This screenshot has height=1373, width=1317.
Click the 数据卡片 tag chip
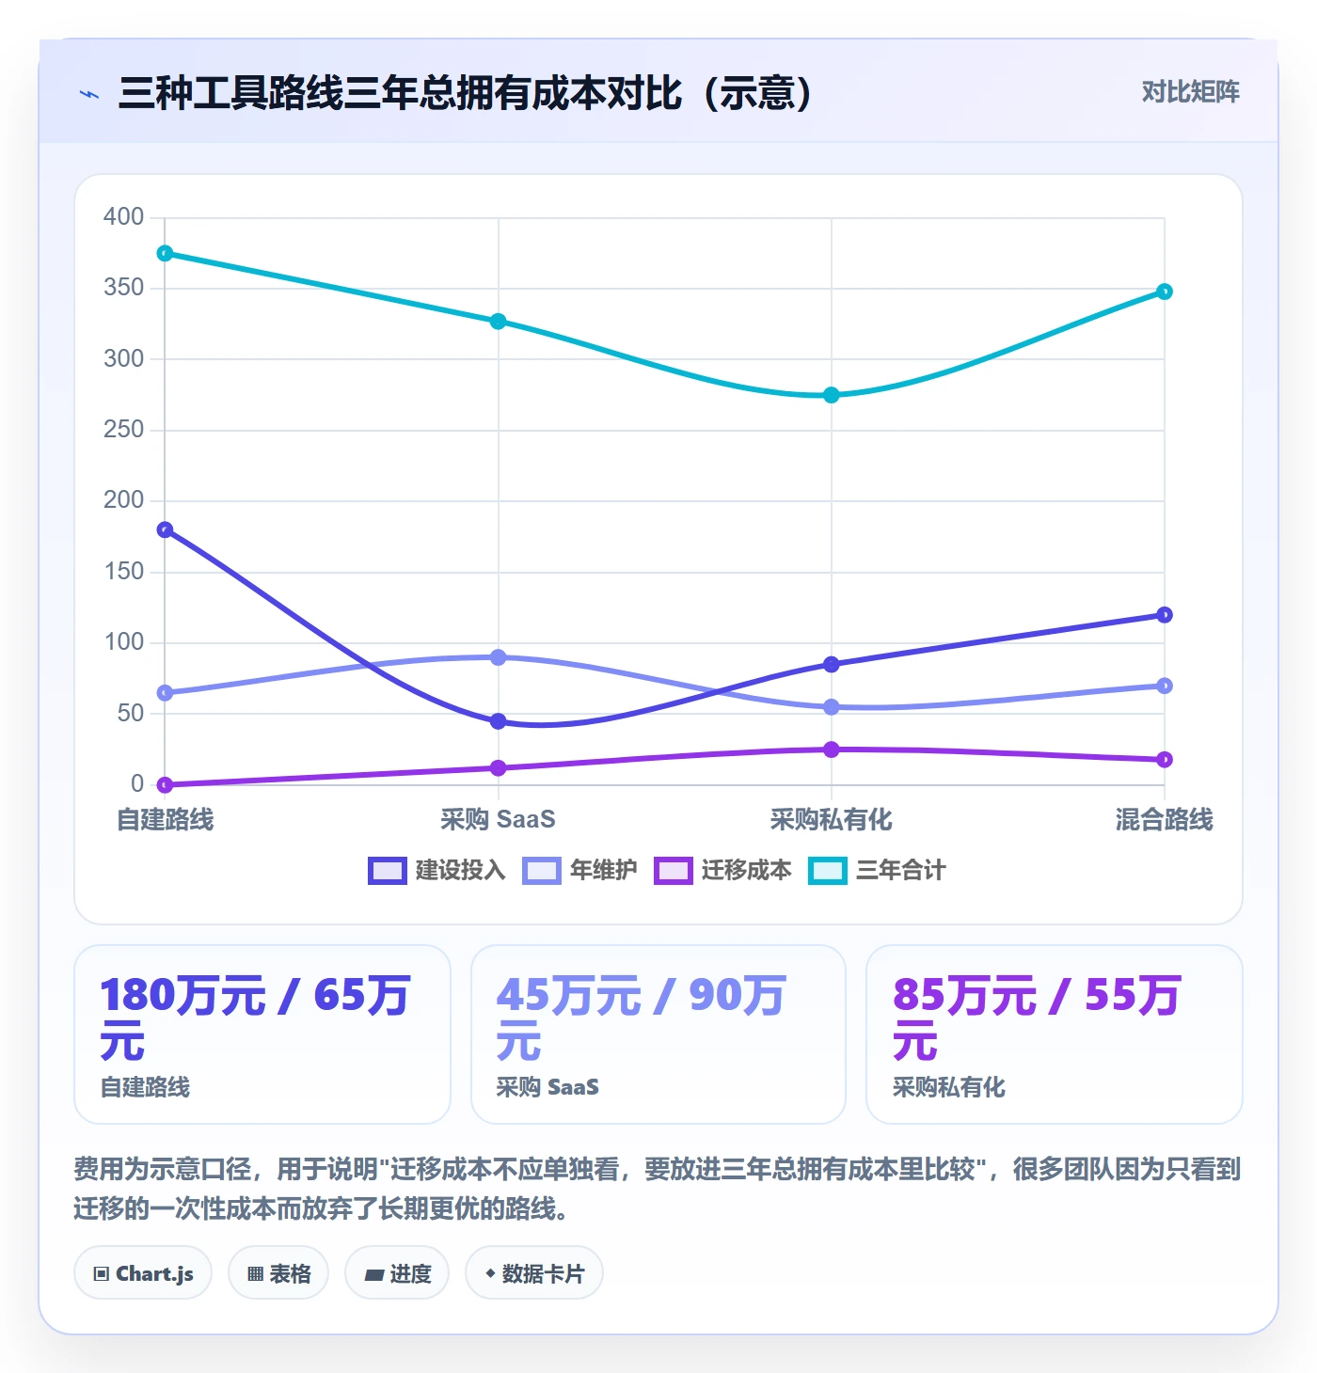click(x=534, y=1273)
